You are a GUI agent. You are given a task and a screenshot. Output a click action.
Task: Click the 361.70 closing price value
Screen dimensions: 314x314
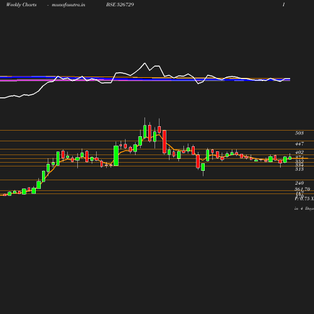302,189
